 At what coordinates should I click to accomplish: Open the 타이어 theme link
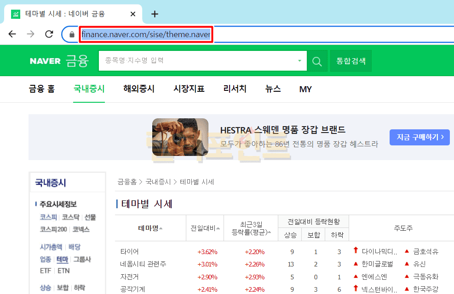point(129,251)
